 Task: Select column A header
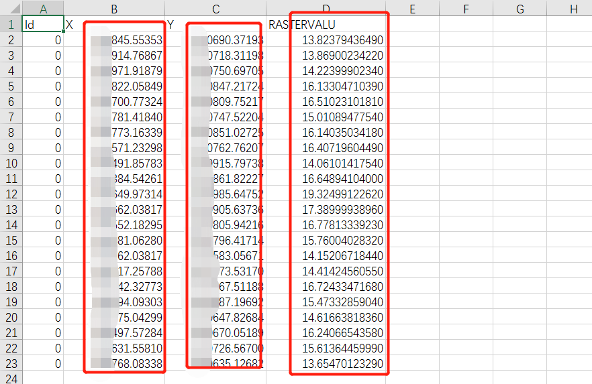[x=43, y=9]
